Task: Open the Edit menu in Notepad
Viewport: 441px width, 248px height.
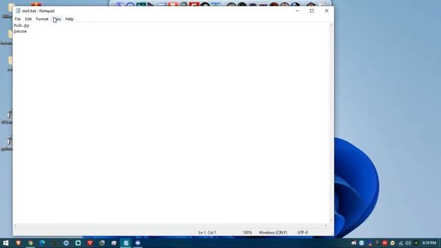Action: (28, 19)
